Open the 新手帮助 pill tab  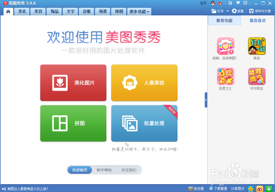(104, 170)
